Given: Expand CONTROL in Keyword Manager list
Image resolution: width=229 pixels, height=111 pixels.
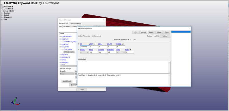Looking at the screenshot, I should tap(60, 44).
